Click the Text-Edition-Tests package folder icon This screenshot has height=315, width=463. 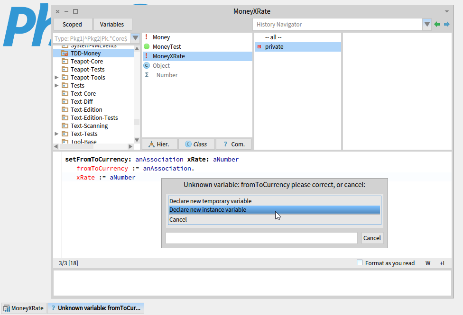65,117
